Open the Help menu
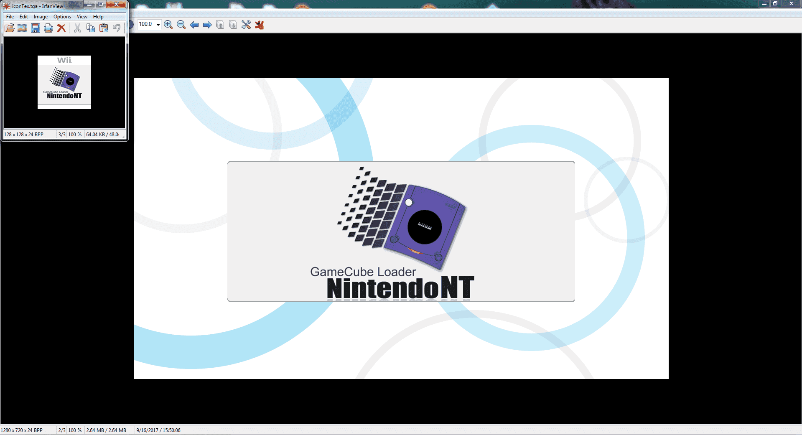Screen dimensions: 802x435 point(98,17)
